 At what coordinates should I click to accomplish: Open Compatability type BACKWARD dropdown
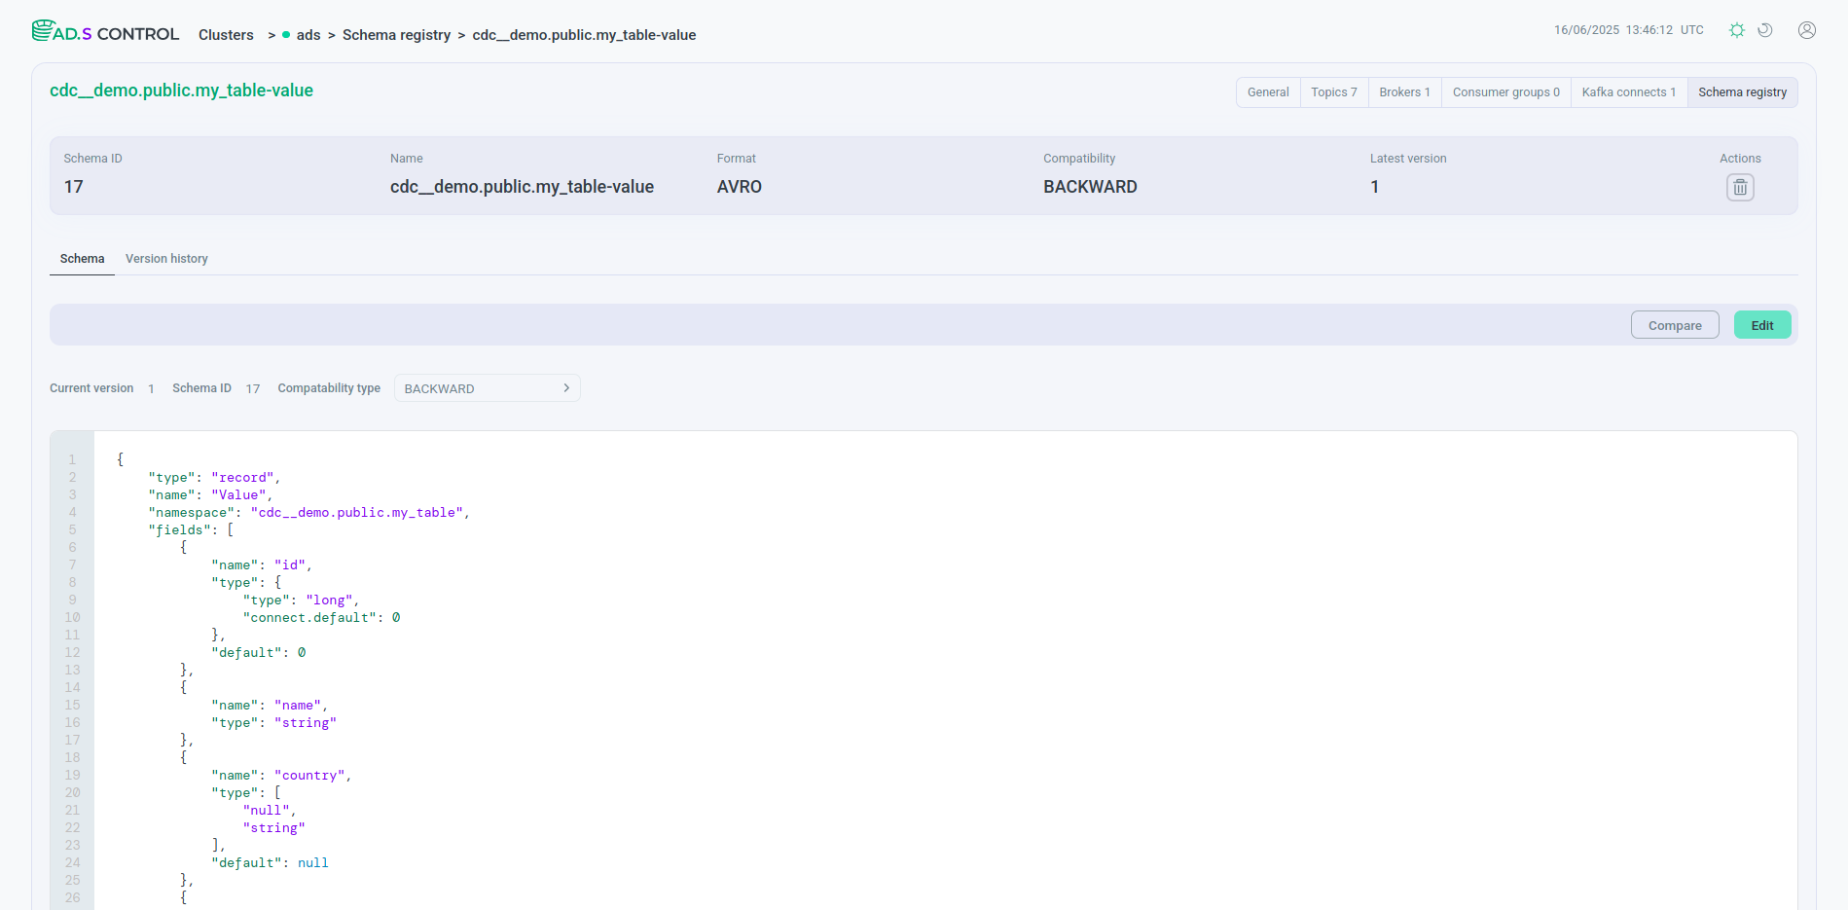pyautogui.click(x=487, y=388)
